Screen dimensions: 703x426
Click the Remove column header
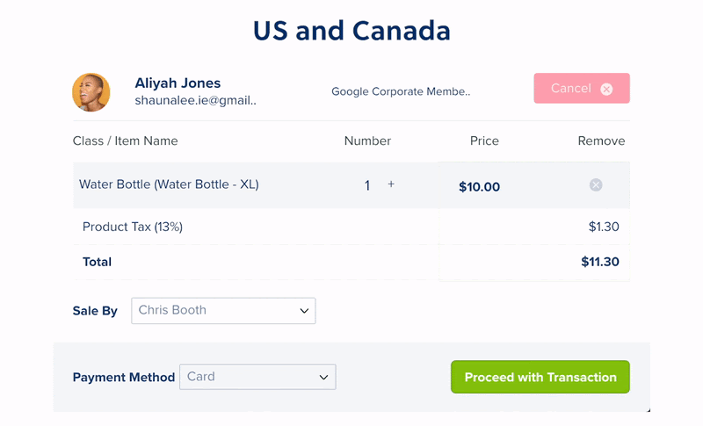(x=601, y=141)
